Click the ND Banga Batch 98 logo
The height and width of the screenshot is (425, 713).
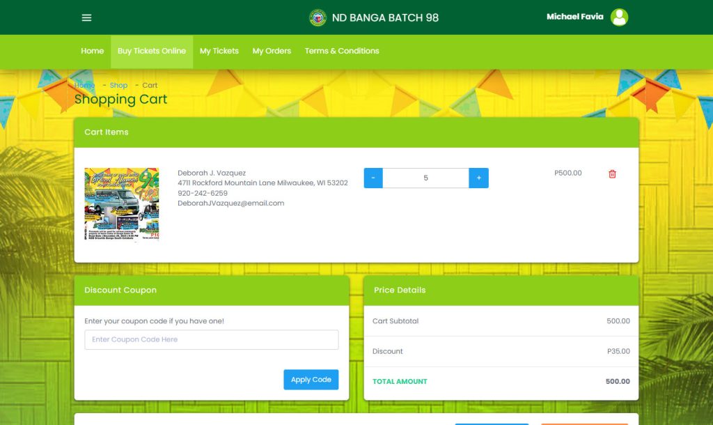pos(318,17)
